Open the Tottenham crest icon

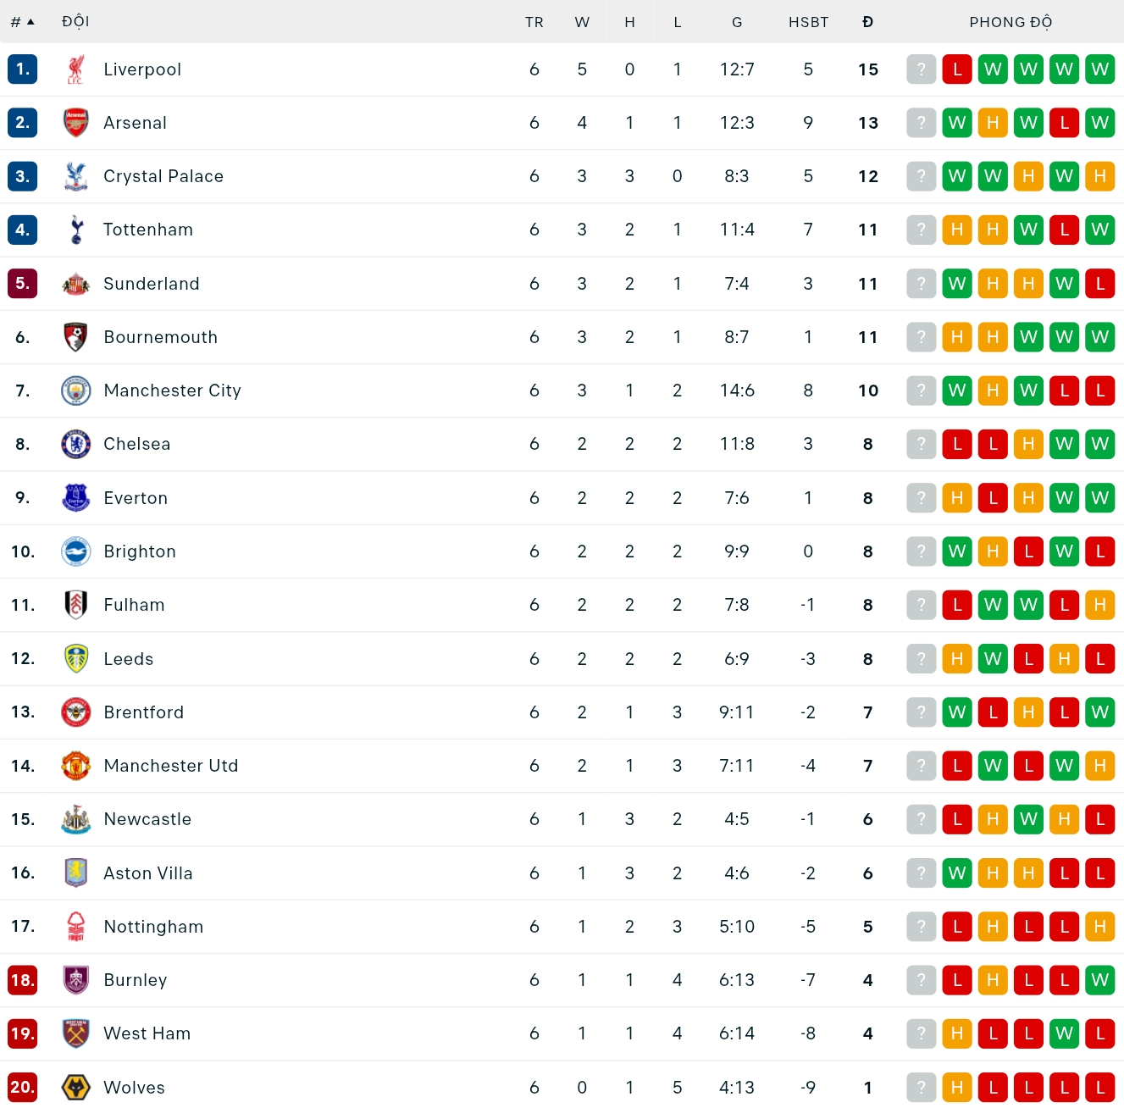tap(76, 230)
